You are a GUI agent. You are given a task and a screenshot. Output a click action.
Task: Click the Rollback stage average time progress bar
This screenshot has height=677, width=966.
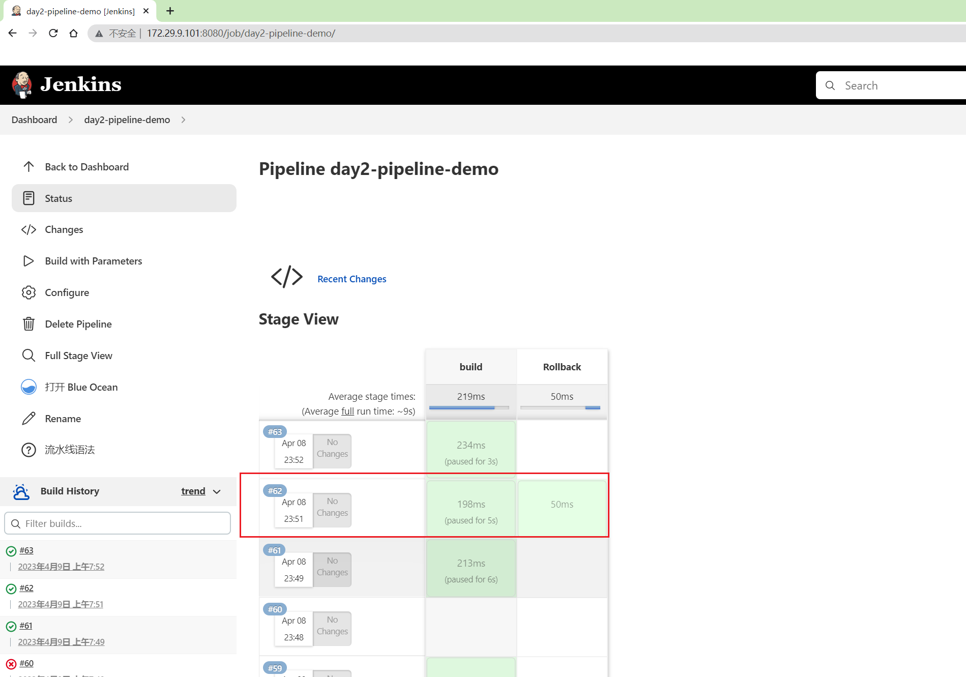click(x=560, y=407)
